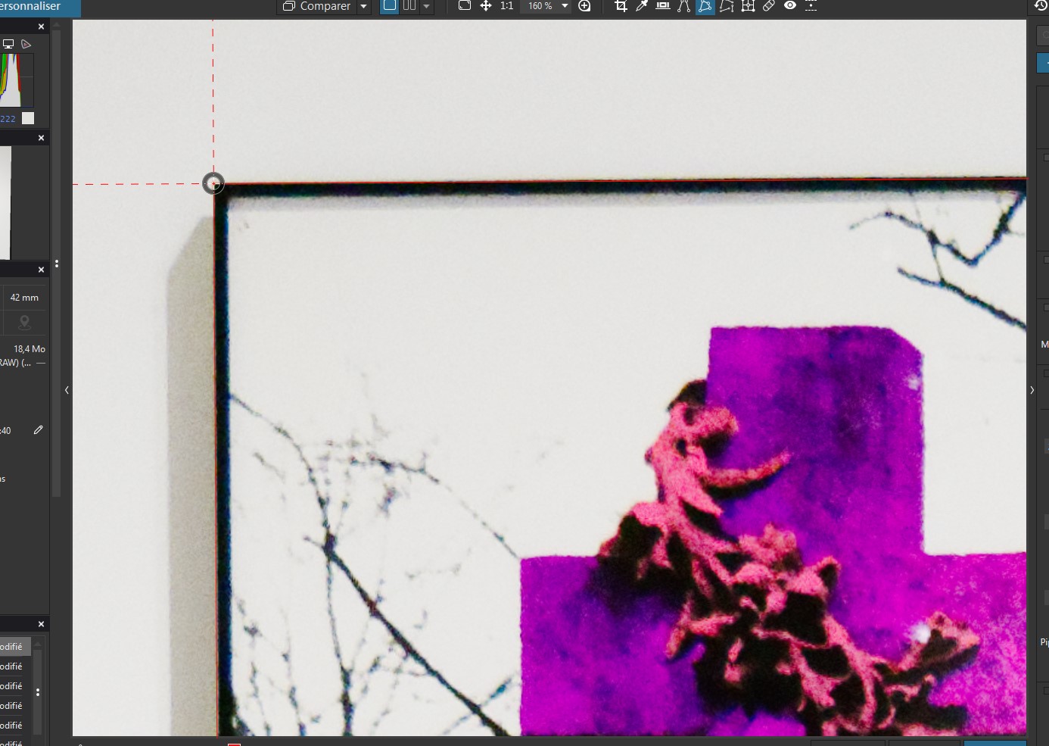Choose the 8-point perspective tool

(x=727, y=6)
